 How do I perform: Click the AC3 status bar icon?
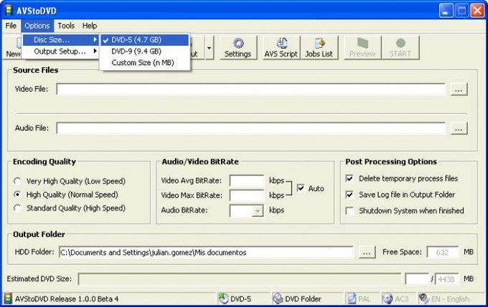(x=387, y=298)
